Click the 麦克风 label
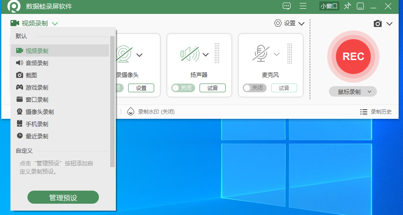403x215 pixels. (270, 75)
